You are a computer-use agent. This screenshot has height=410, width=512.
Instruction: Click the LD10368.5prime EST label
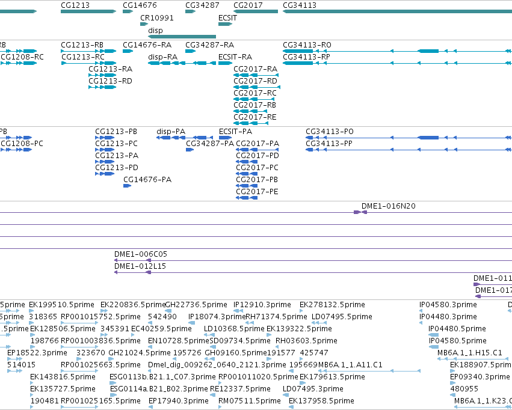[x=234, y=329]
